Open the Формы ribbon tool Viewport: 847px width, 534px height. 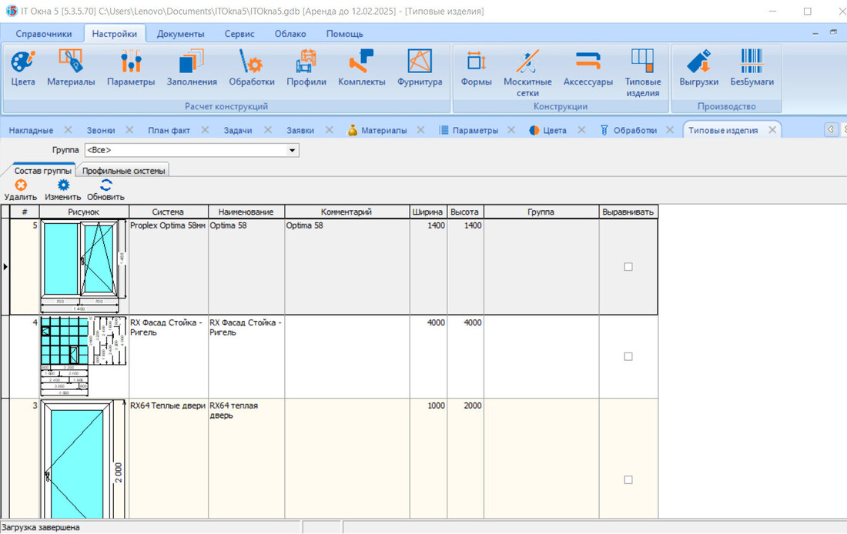[x=477, y=68]
